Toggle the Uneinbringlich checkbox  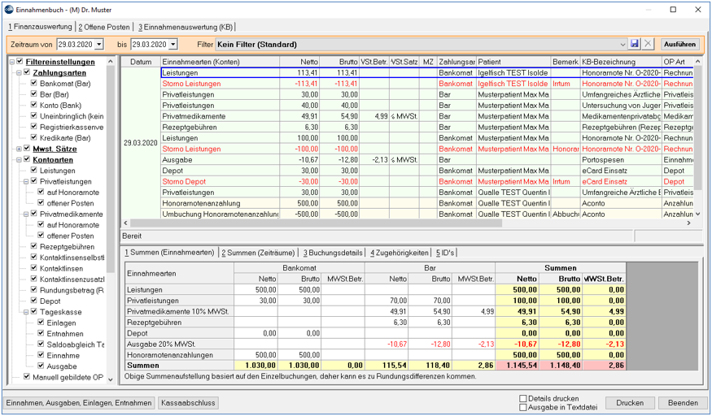tap(34, 116)
